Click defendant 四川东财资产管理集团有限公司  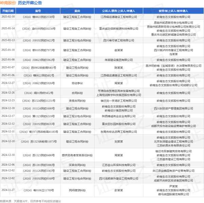[x=173, y=108]
